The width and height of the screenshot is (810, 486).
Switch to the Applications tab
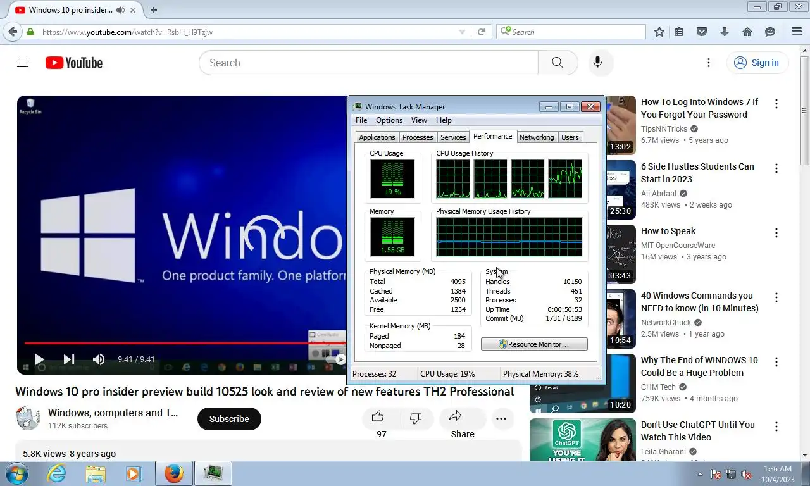coord(377,137)
